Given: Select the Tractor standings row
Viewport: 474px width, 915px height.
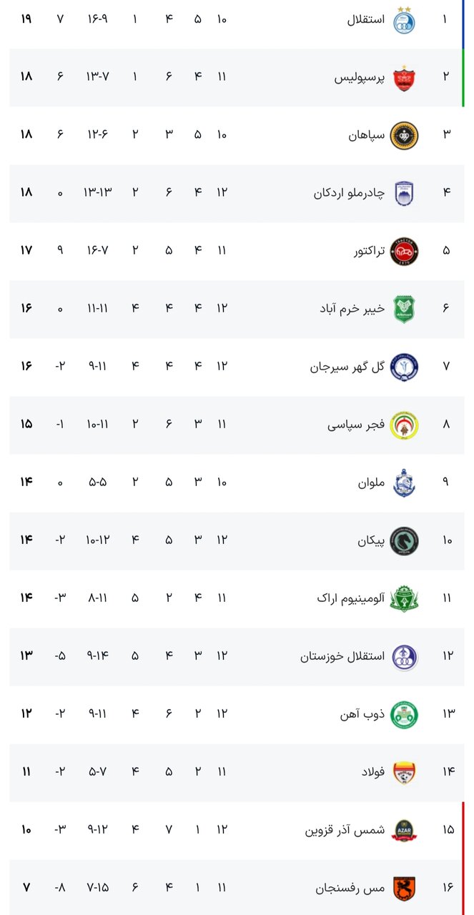Looking at the screenshot, I should [x=236, y=250].
